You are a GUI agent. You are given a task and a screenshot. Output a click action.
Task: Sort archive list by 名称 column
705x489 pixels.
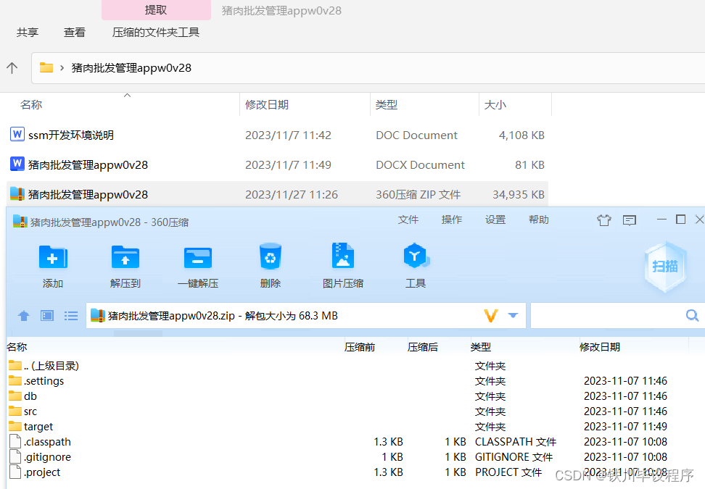[x=17, y=347]
